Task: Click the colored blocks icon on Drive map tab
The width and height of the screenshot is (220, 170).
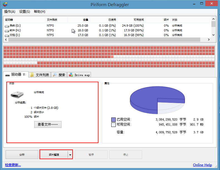Action: coord(71,75)
